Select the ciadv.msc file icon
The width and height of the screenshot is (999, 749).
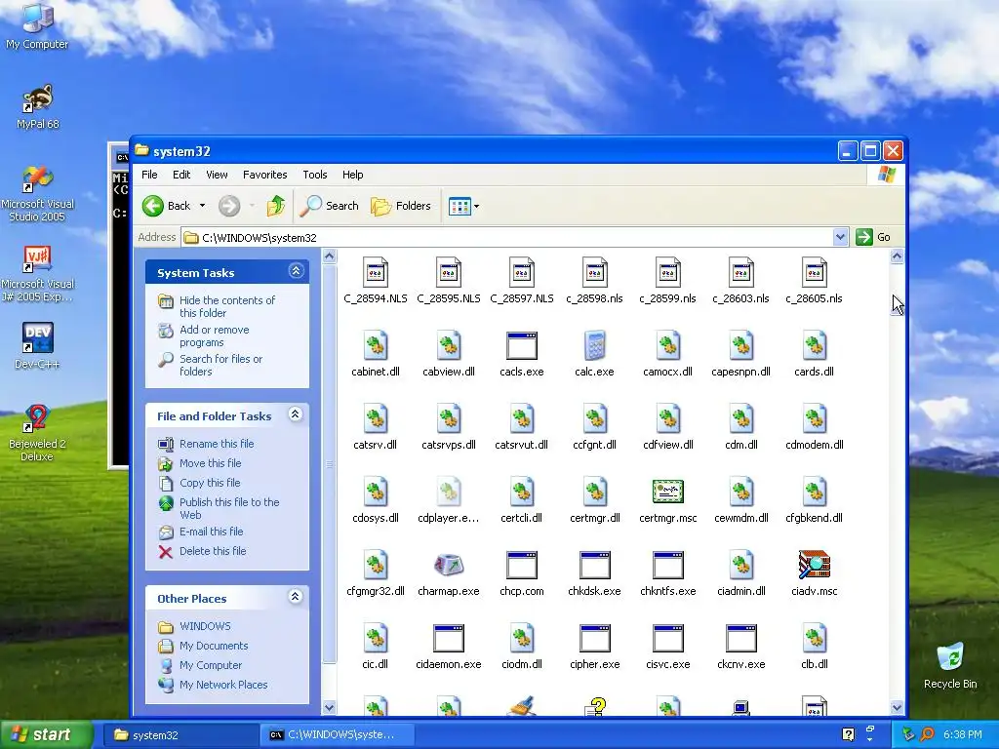pos(815,566)
